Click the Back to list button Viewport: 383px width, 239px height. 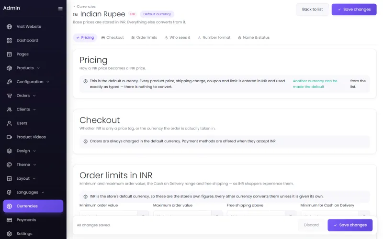pos(312,10)
